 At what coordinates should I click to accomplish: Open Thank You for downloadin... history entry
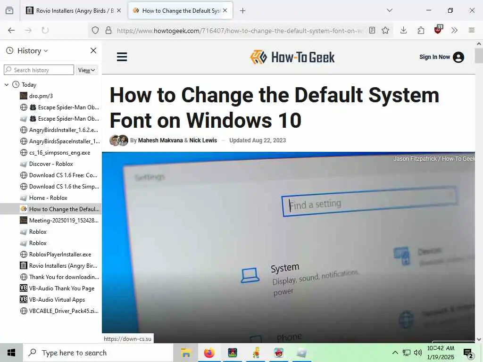tap(50, 277)
